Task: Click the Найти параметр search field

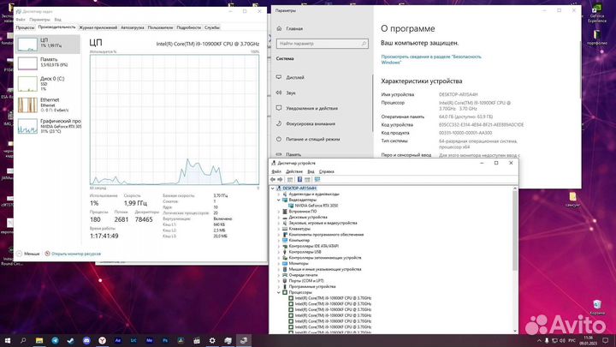Action: (323, 44)
